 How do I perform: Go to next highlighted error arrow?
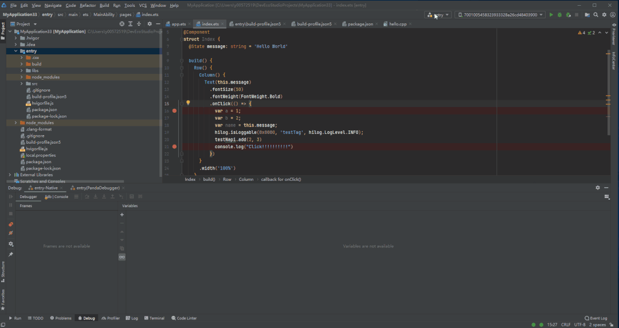(606, 33)
